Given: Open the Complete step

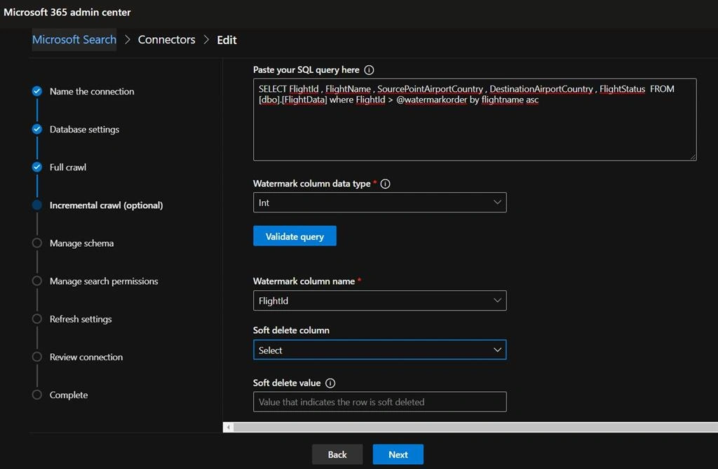Looking at the screenshot, I should pos(69,395).
